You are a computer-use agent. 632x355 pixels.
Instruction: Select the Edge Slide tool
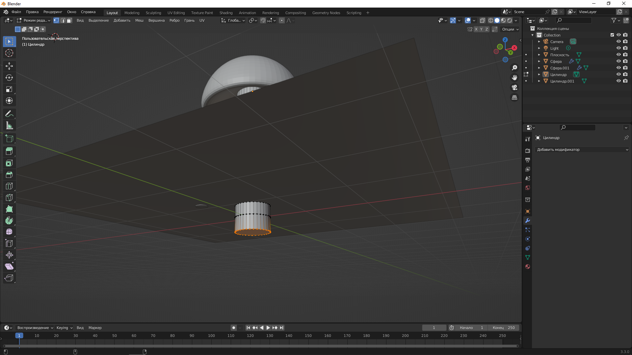pos(9,244)
